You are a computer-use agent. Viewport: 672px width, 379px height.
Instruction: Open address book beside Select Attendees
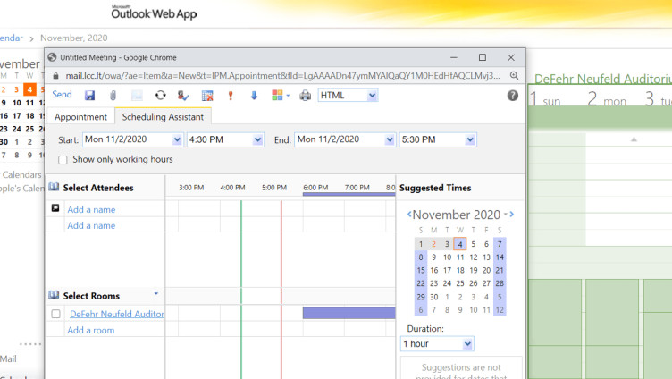54,188
